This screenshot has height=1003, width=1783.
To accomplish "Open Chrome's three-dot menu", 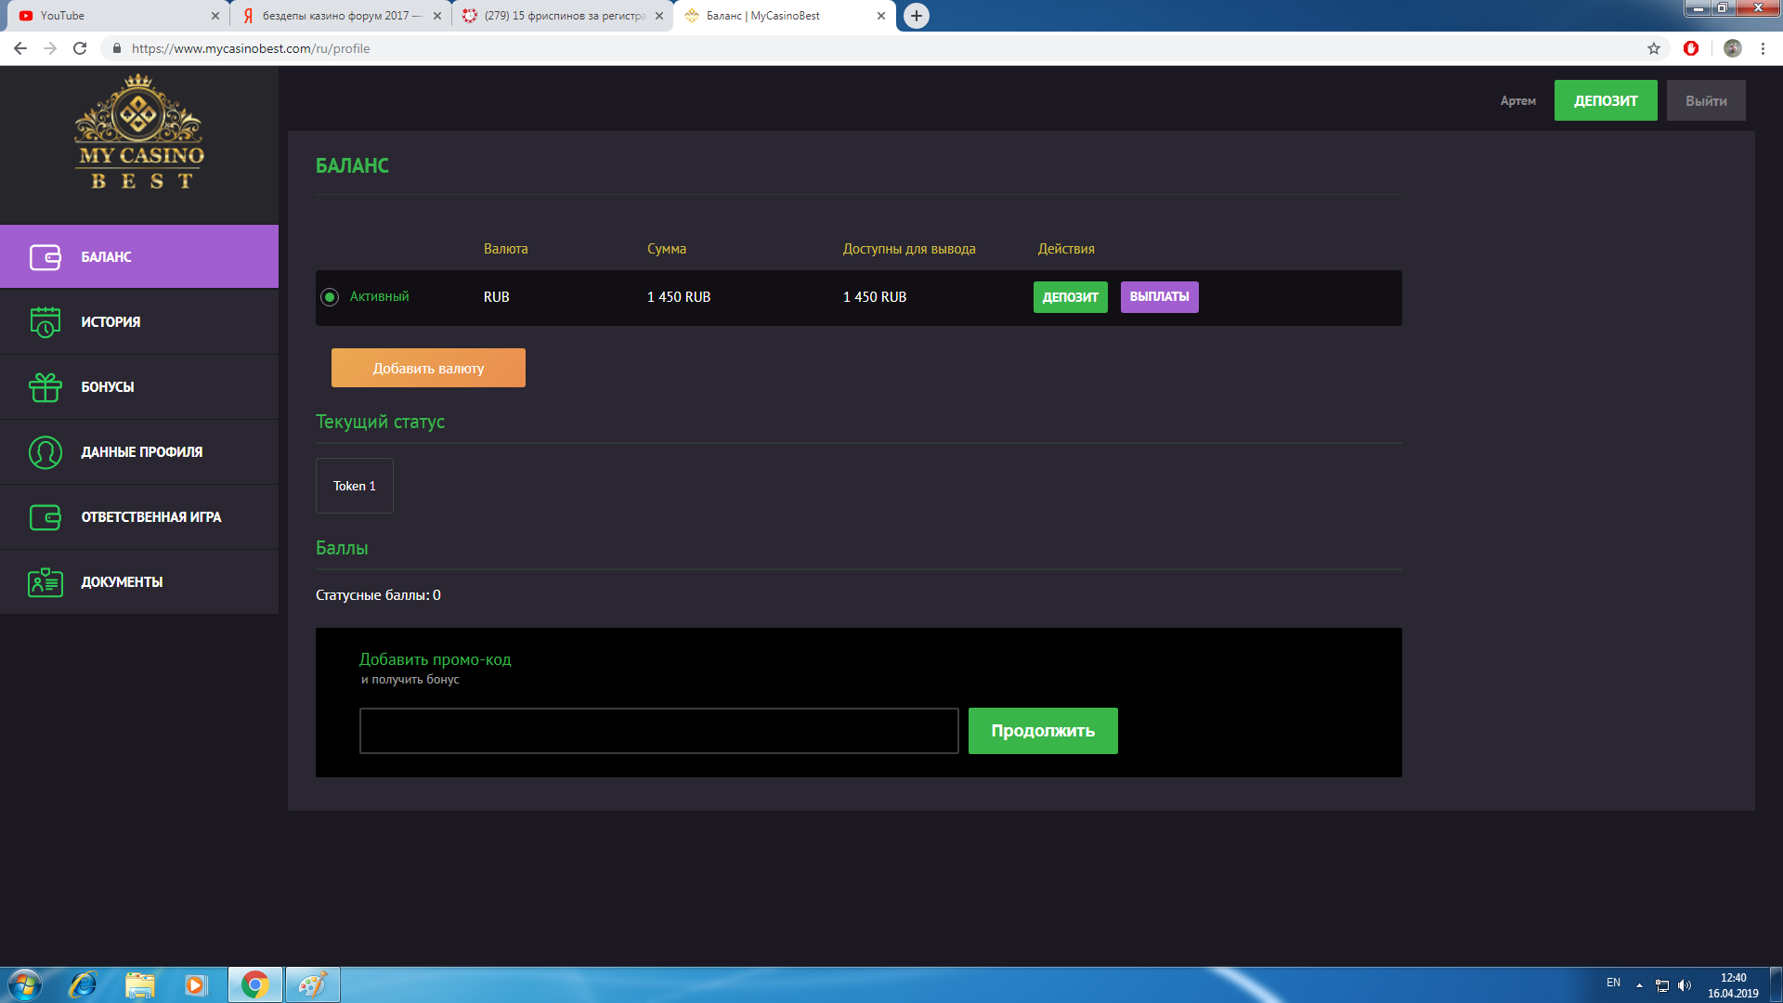I will coord(1763,48).
